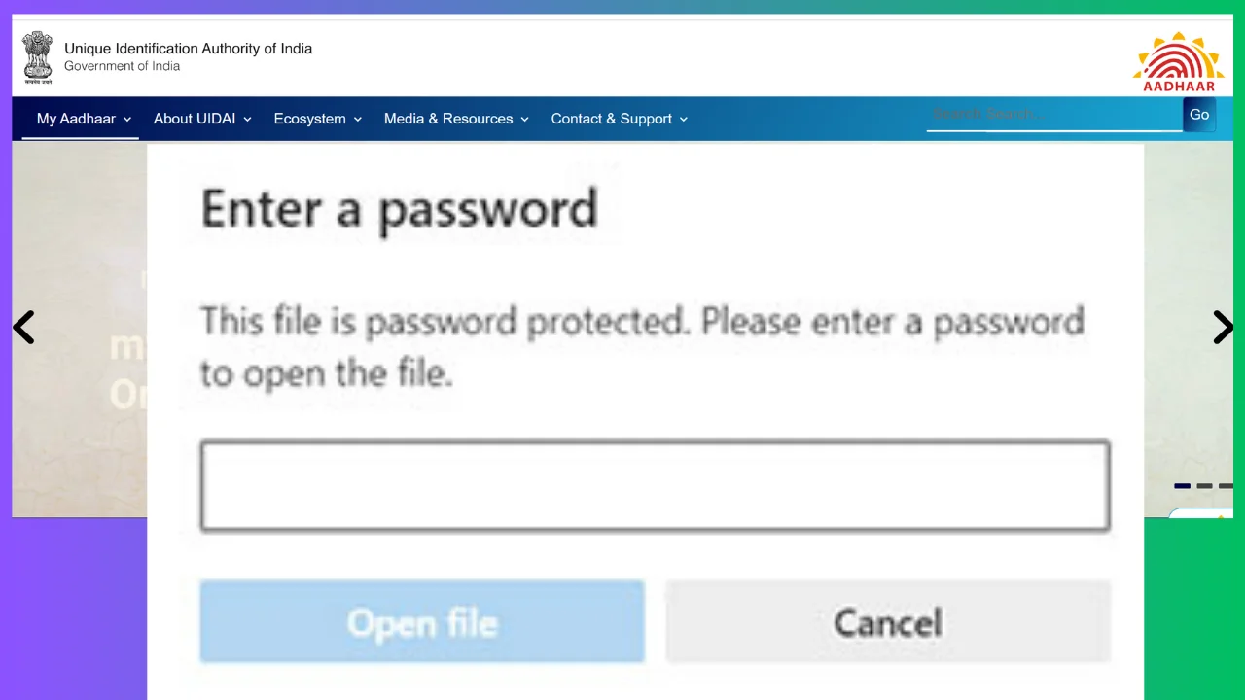Click the Government of India subtitle
This screenshot has width=1245, height=700.
(x=122, y=66)
